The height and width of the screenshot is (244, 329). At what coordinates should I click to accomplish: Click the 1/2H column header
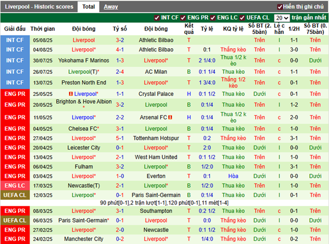tap(294, 29)
